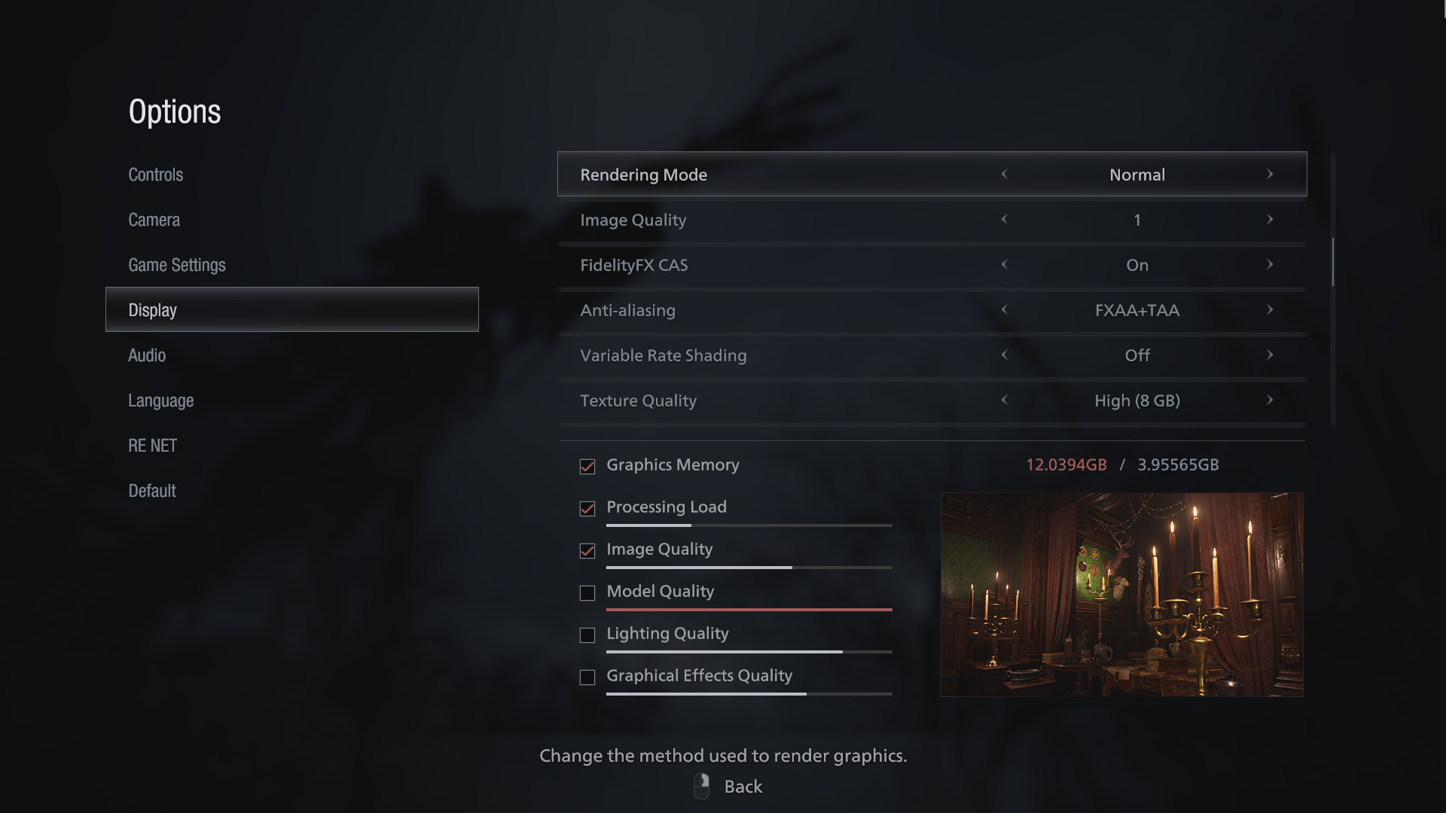Click the Processing Load bar
1446x813 pixels.
(x=749, y=525)
